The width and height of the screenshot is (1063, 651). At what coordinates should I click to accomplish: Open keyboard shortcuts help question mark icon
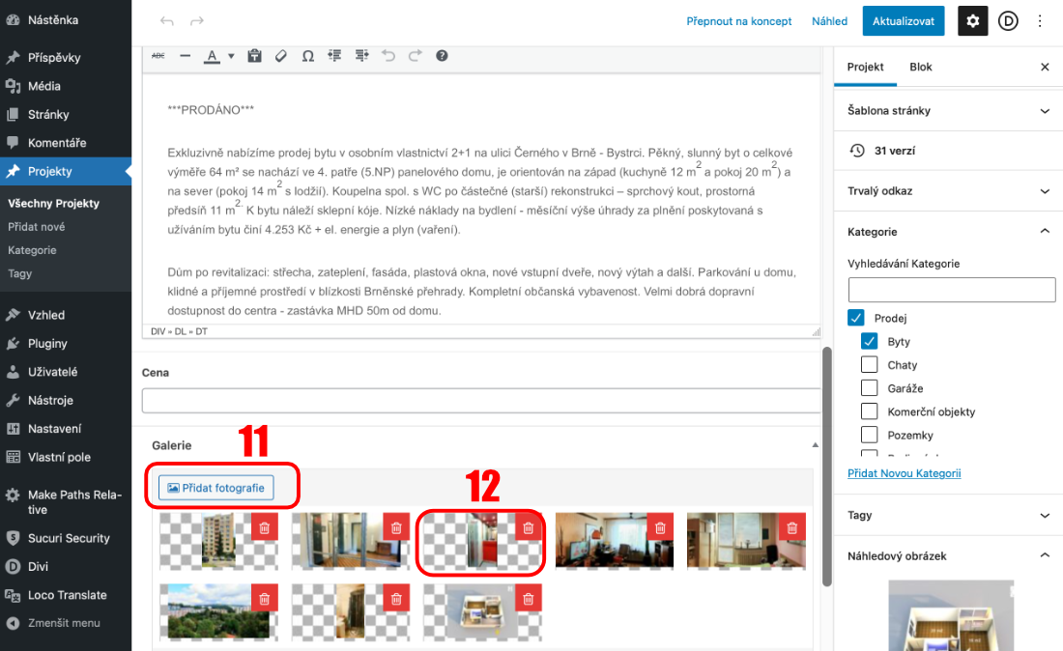coord(442,56)
